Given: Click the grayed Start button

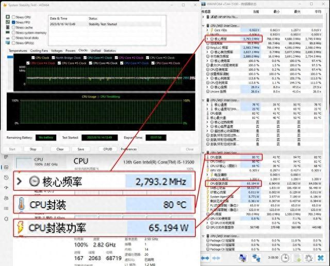Looking at the screenshot, I should (12, 149).
